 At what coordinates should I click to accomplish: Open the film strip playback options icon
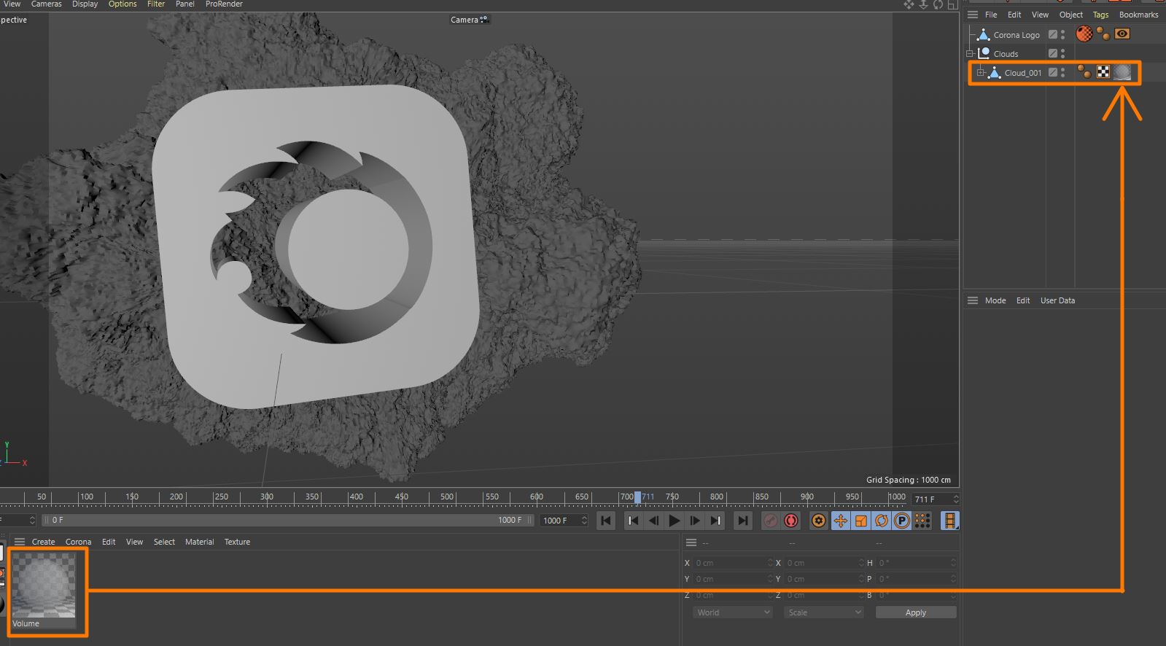(949, 521)
